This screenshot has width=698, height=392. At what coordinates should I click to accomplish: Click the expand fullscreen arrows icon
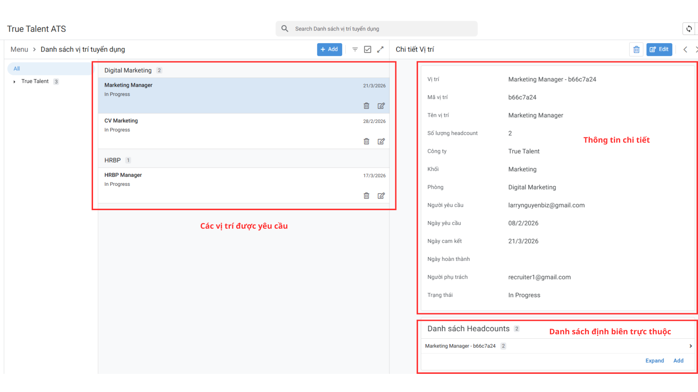[x=380, y=49]
